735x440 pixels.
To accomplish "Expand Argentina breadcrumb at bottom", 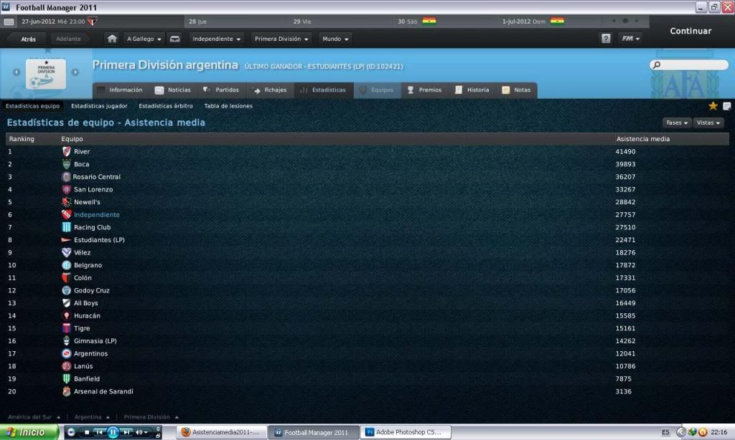I will tap(93, 417).
